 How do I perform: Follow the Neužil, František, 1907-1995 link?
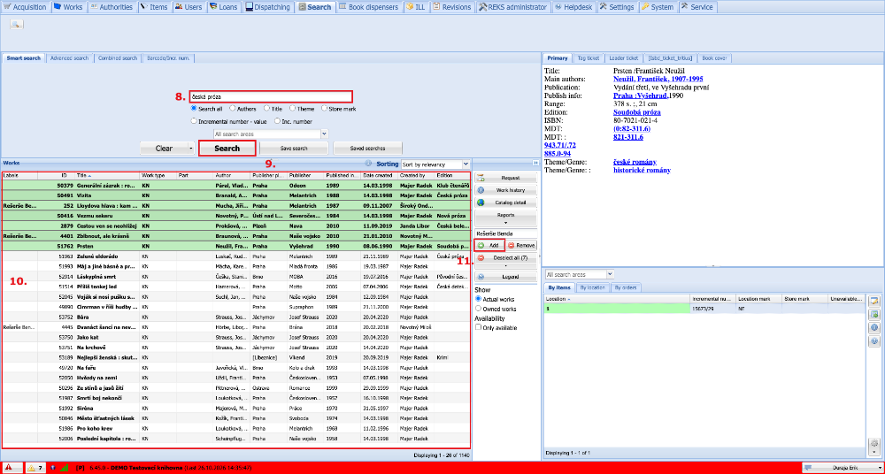(x=658, y=79)
